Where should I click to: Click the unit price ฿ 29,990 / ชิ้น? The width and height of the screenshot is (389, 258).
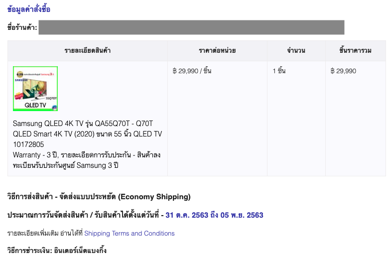pos(192,71)
